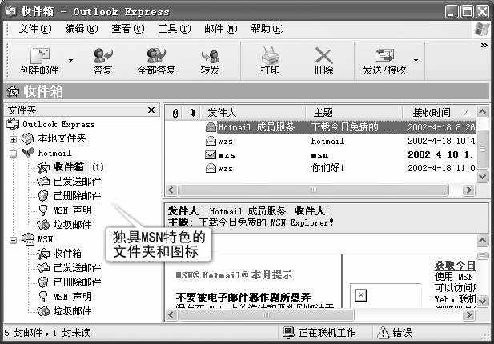The image size is (494, 344).
Task: Open Hotmail 垃圾邮件 folder
Action: point(64,225)
